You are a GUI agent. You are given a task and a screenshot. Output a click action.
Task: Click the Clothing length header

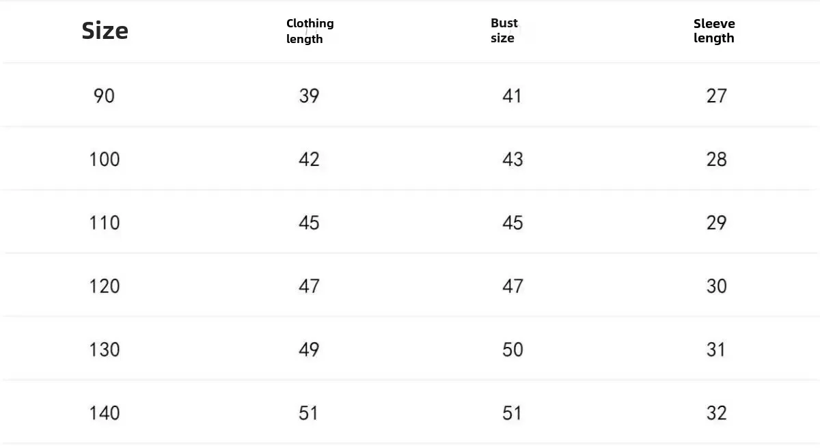(310, 31)
